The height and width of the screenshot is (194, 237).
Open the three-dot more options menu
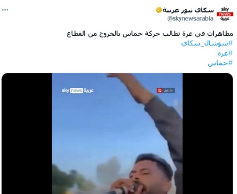click(5, 10)
